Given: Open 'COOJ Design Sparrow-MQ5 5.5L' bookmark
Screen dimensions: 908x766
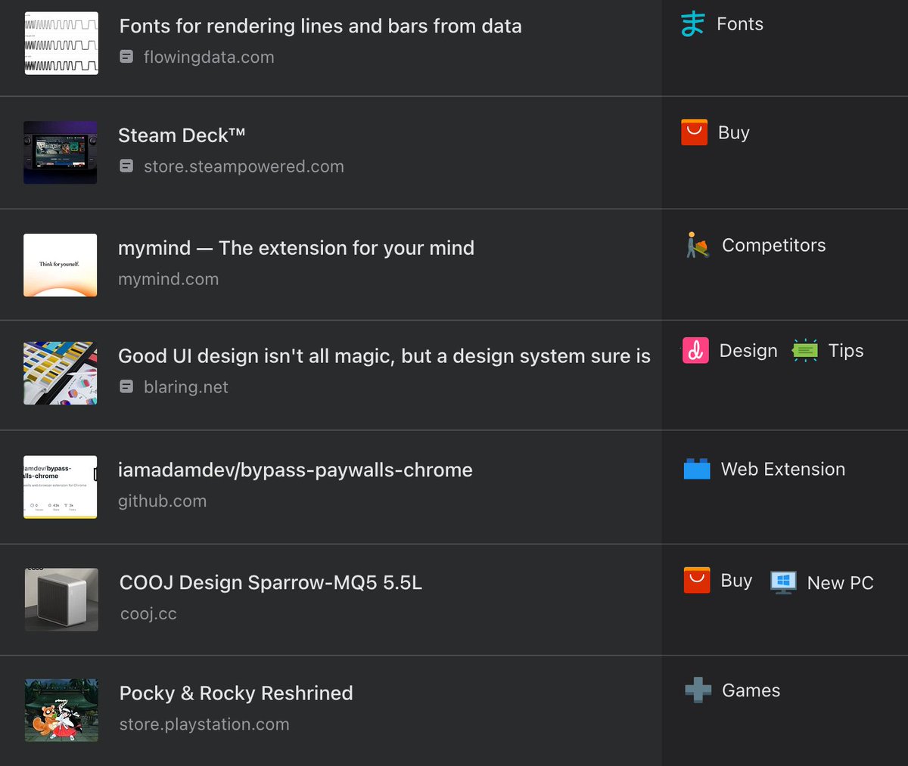Looking at the screenshot, I should click(271, 582).
